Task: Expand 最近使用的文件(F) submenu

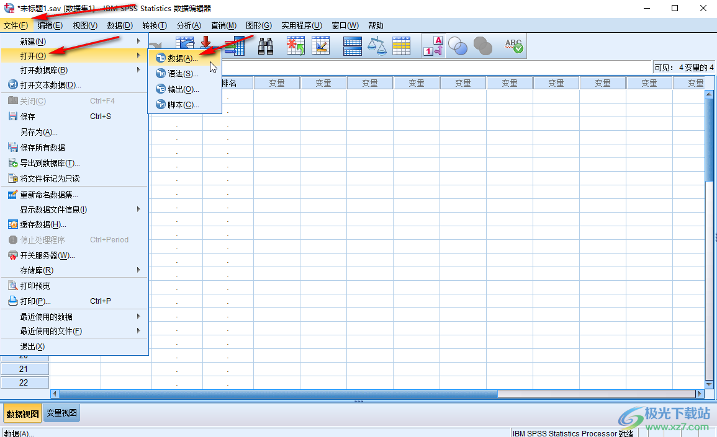Action: pyautogui.click(x=74, y=331)
